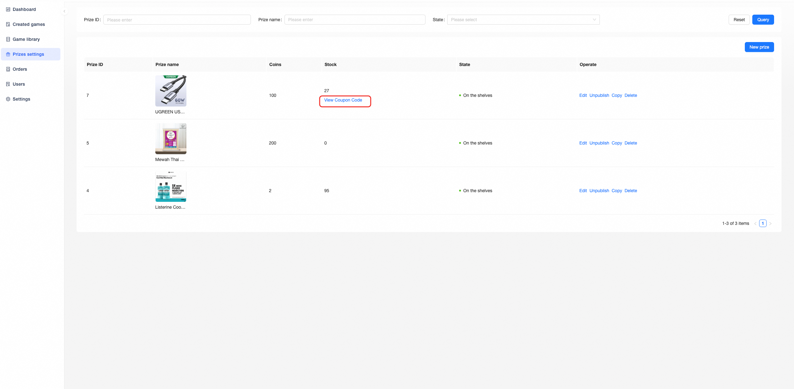
Task: Unpublish the UGREEN USB prize
Action: pos(599,95)
